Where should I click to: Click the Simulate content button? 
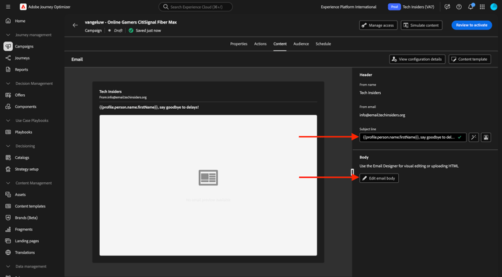click(x=421, y=25)
